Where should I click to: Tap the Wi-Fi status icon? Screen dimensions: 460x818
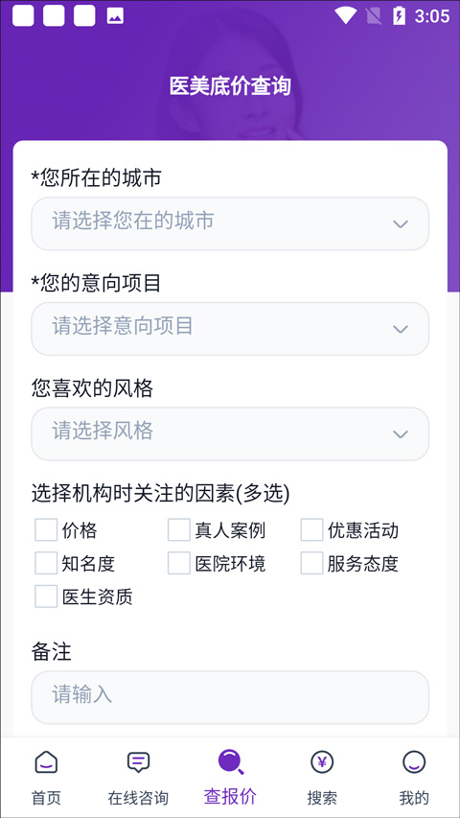[x=345, y=16]
